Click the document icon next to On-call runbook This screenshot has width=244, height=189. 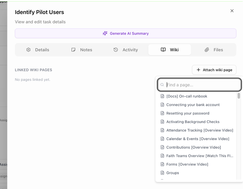pos(162,96)
